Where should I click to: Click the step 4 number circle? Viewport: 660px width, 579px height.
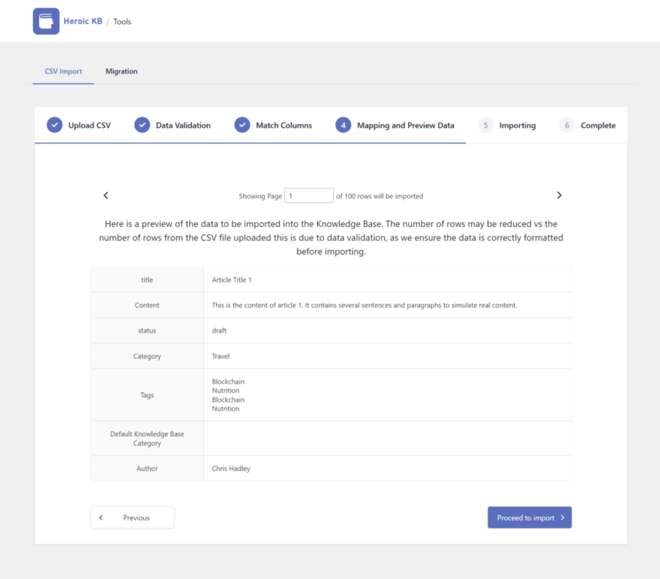(343, 125)
